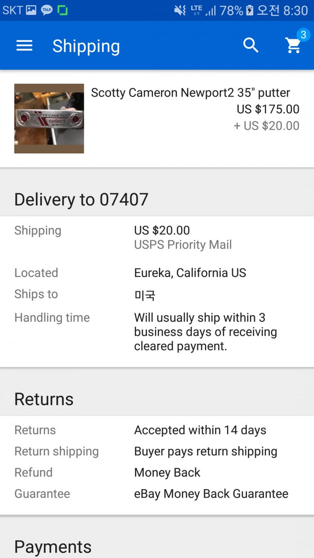This screenshot has width=314, height=558.
Task: Tap the Shipping page title
Action: 86,46
